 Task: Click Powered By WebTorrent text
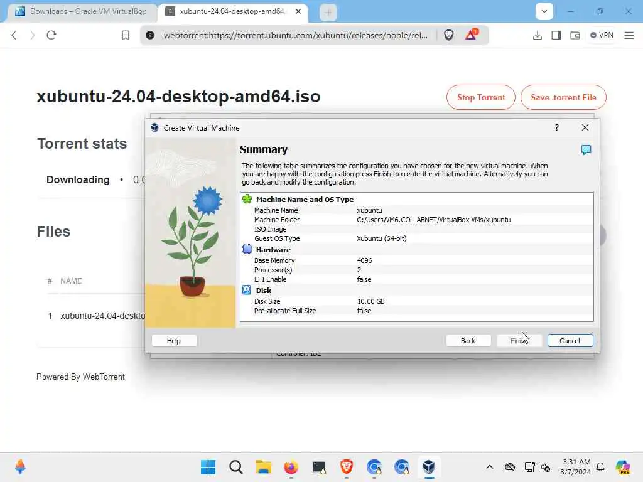tap(80, 377)
